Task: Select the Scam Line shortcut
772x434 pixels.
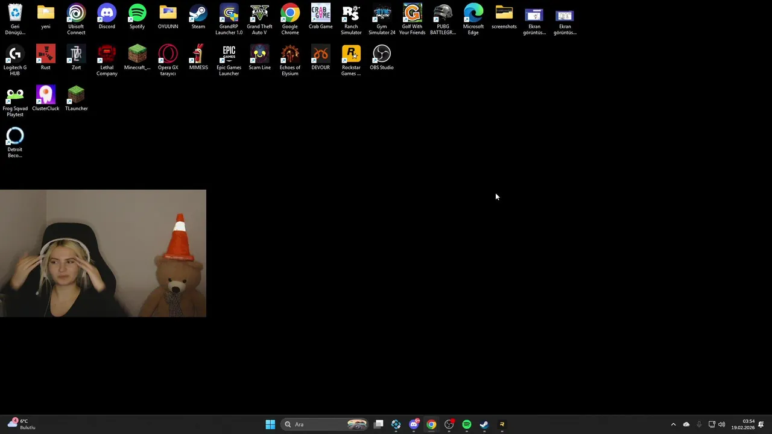Action: tap(259, 58)
